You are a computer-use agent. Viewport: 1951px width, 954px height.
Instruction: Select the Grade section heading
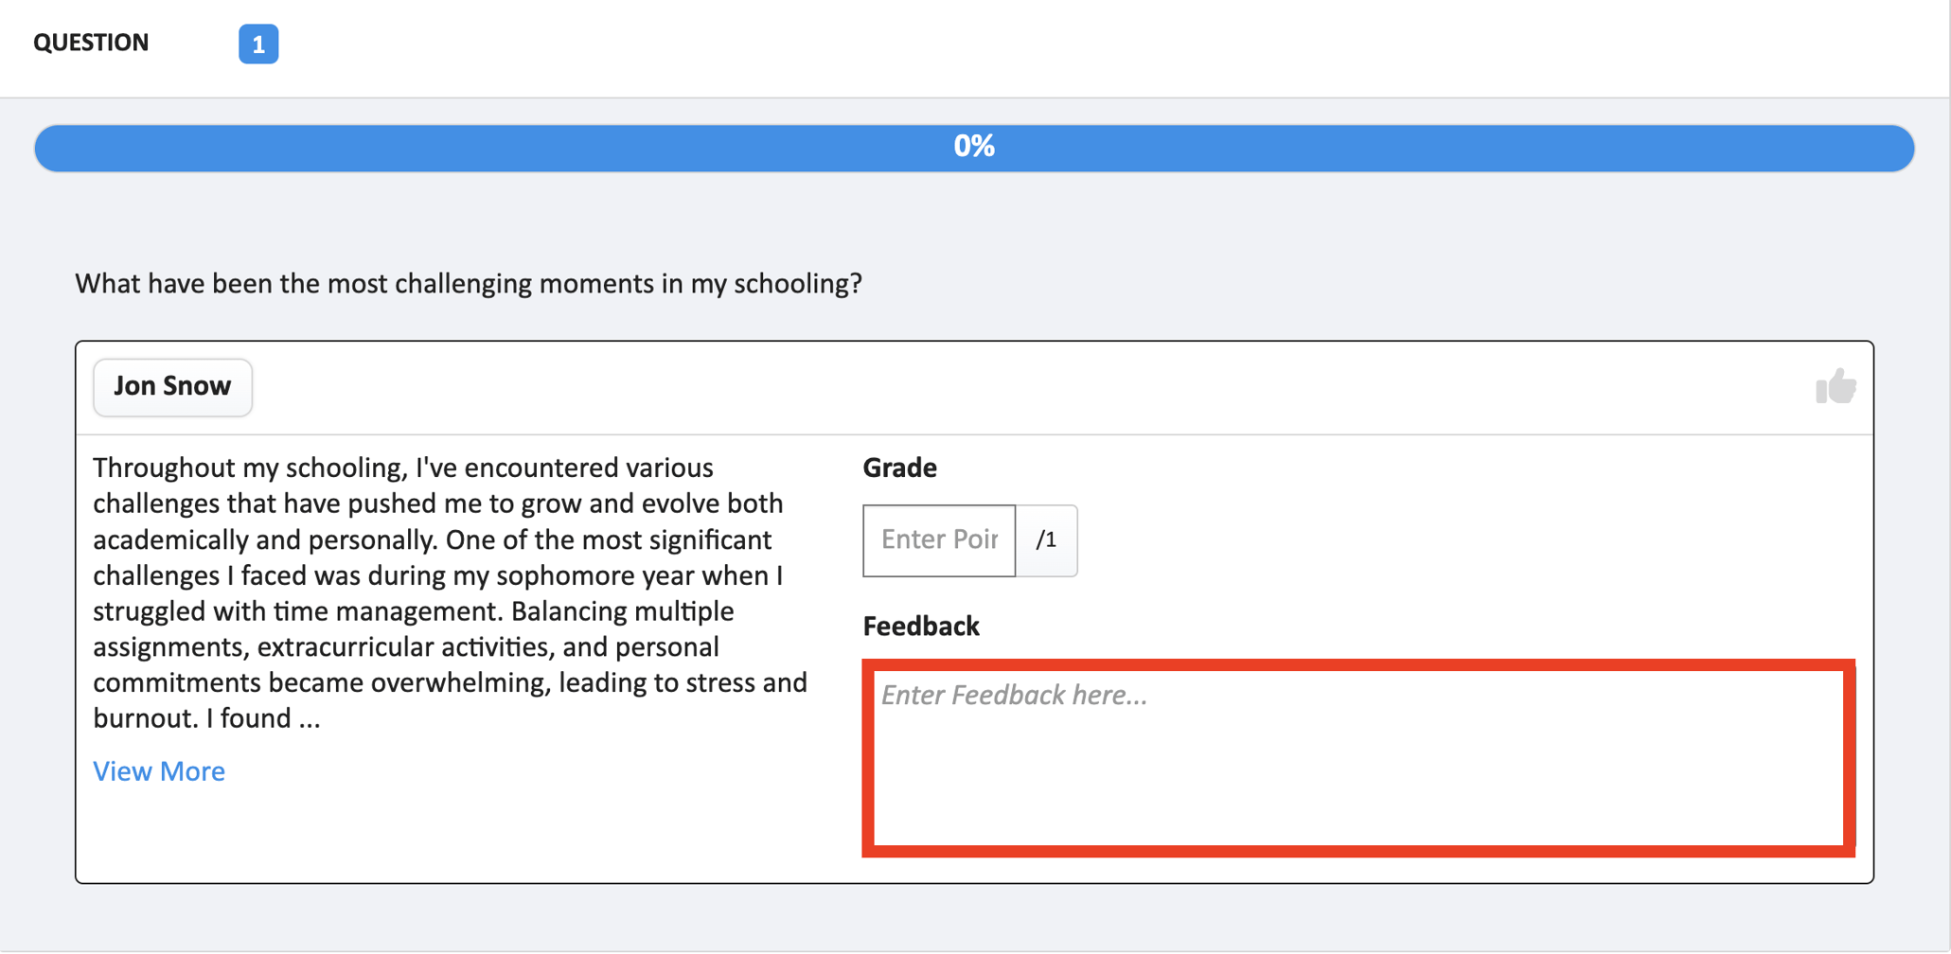898,468
